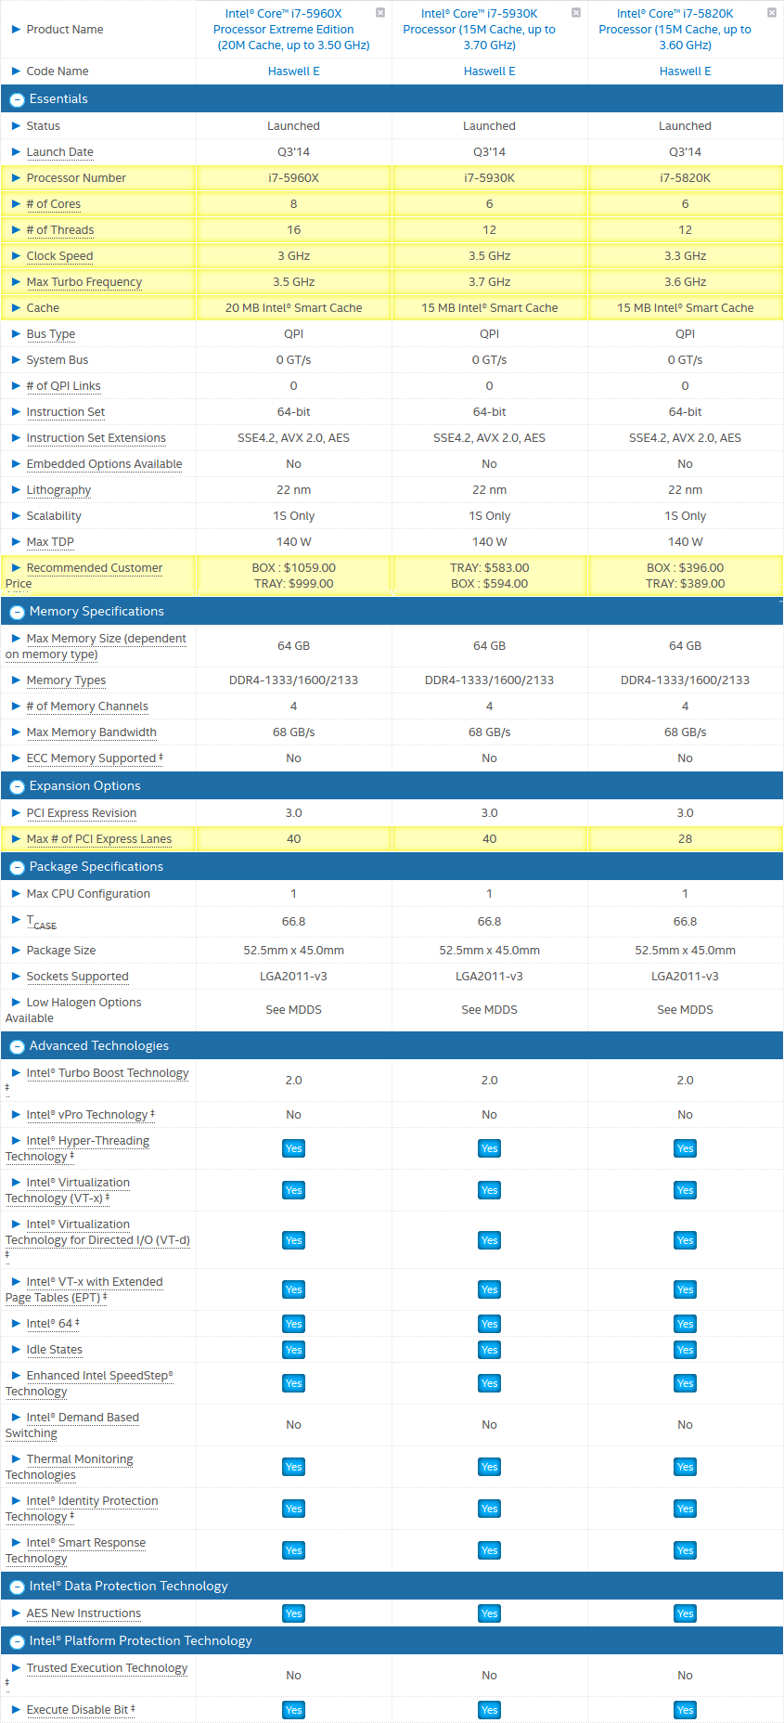Collapse the Package Specifications section
This screenshot has width=784, height=1723.
click(17, 867)
